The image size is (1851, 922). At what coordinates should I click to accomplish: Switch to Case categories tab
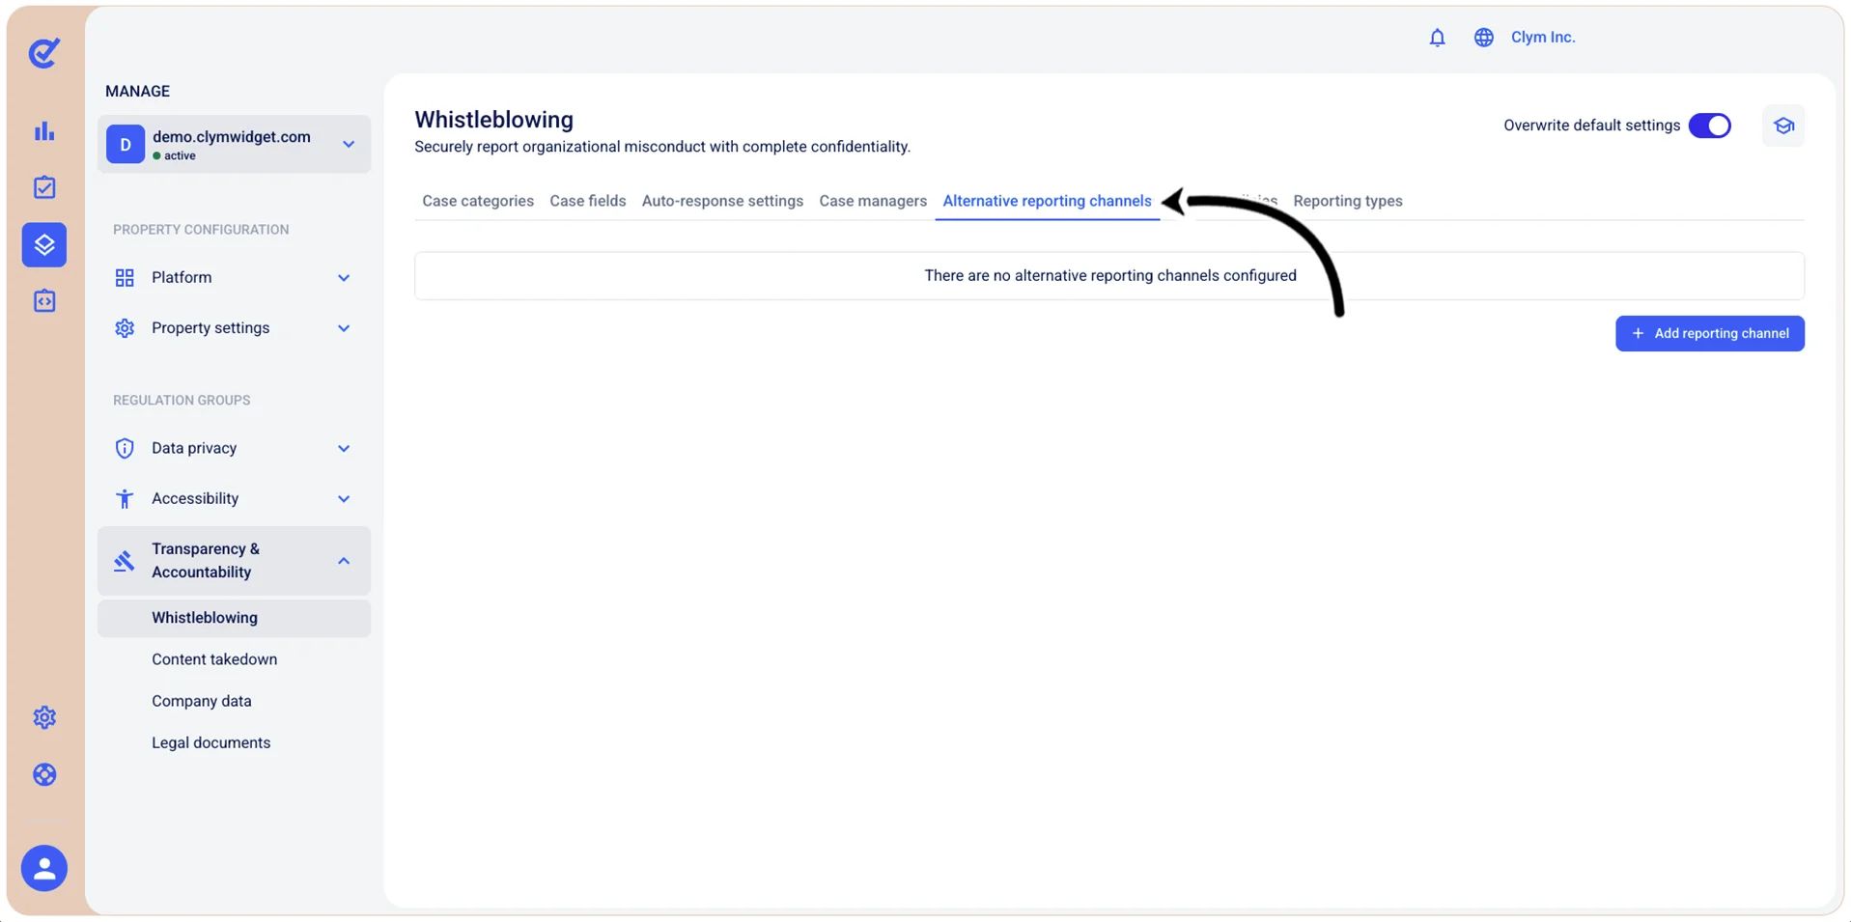(x=478, y=201)
